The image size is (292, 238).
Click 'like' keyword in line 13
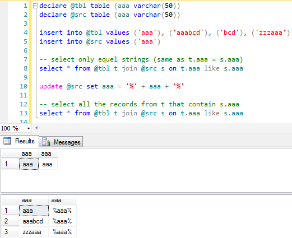coord(212,113)
